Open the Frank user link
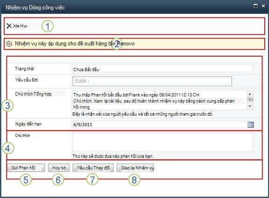 80,81
